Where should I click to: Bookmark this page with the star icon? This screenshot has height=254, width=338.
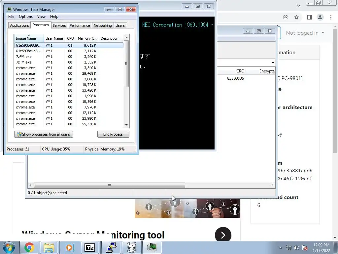coord(296,17)
